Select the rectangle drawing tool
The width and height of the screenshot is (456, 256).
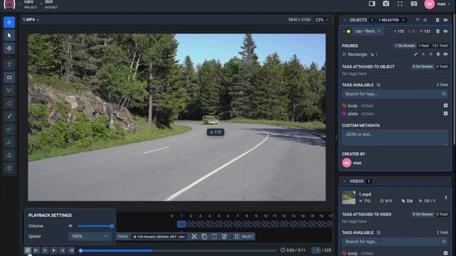click(9, 78)
